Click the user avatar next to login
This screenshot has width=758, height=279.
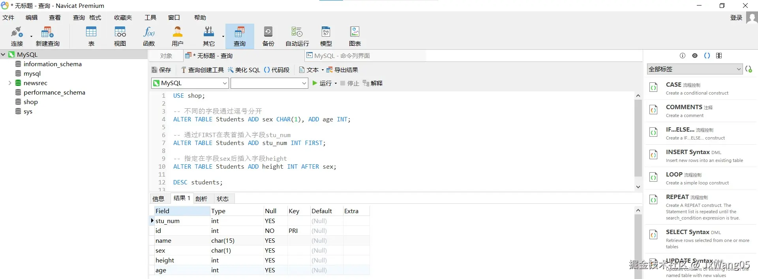tap(752, 18)
